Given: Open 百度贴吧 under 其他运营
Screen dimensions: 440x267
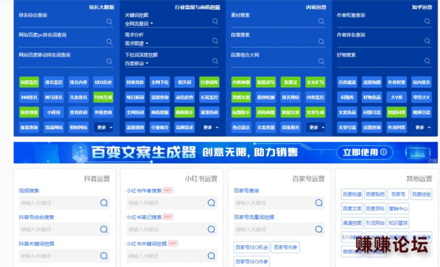Looking at the screenshot, I should [375, 194].
